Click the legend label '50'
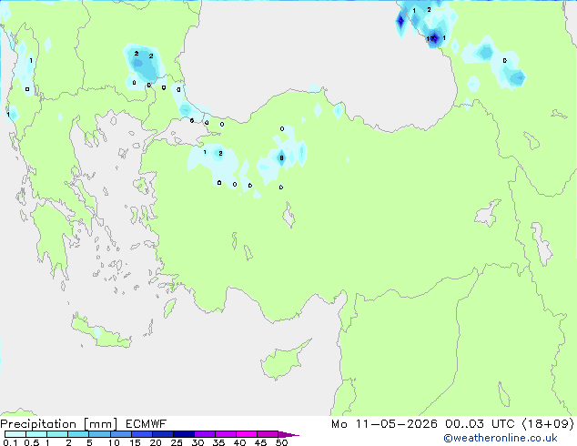The width and height of the screenshot is (577, 446). tap(282, 442)
